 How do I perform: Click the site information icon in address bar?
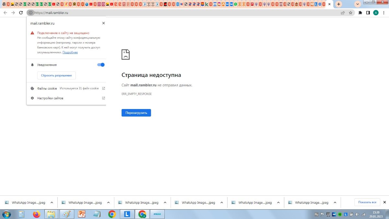point(30,13)
